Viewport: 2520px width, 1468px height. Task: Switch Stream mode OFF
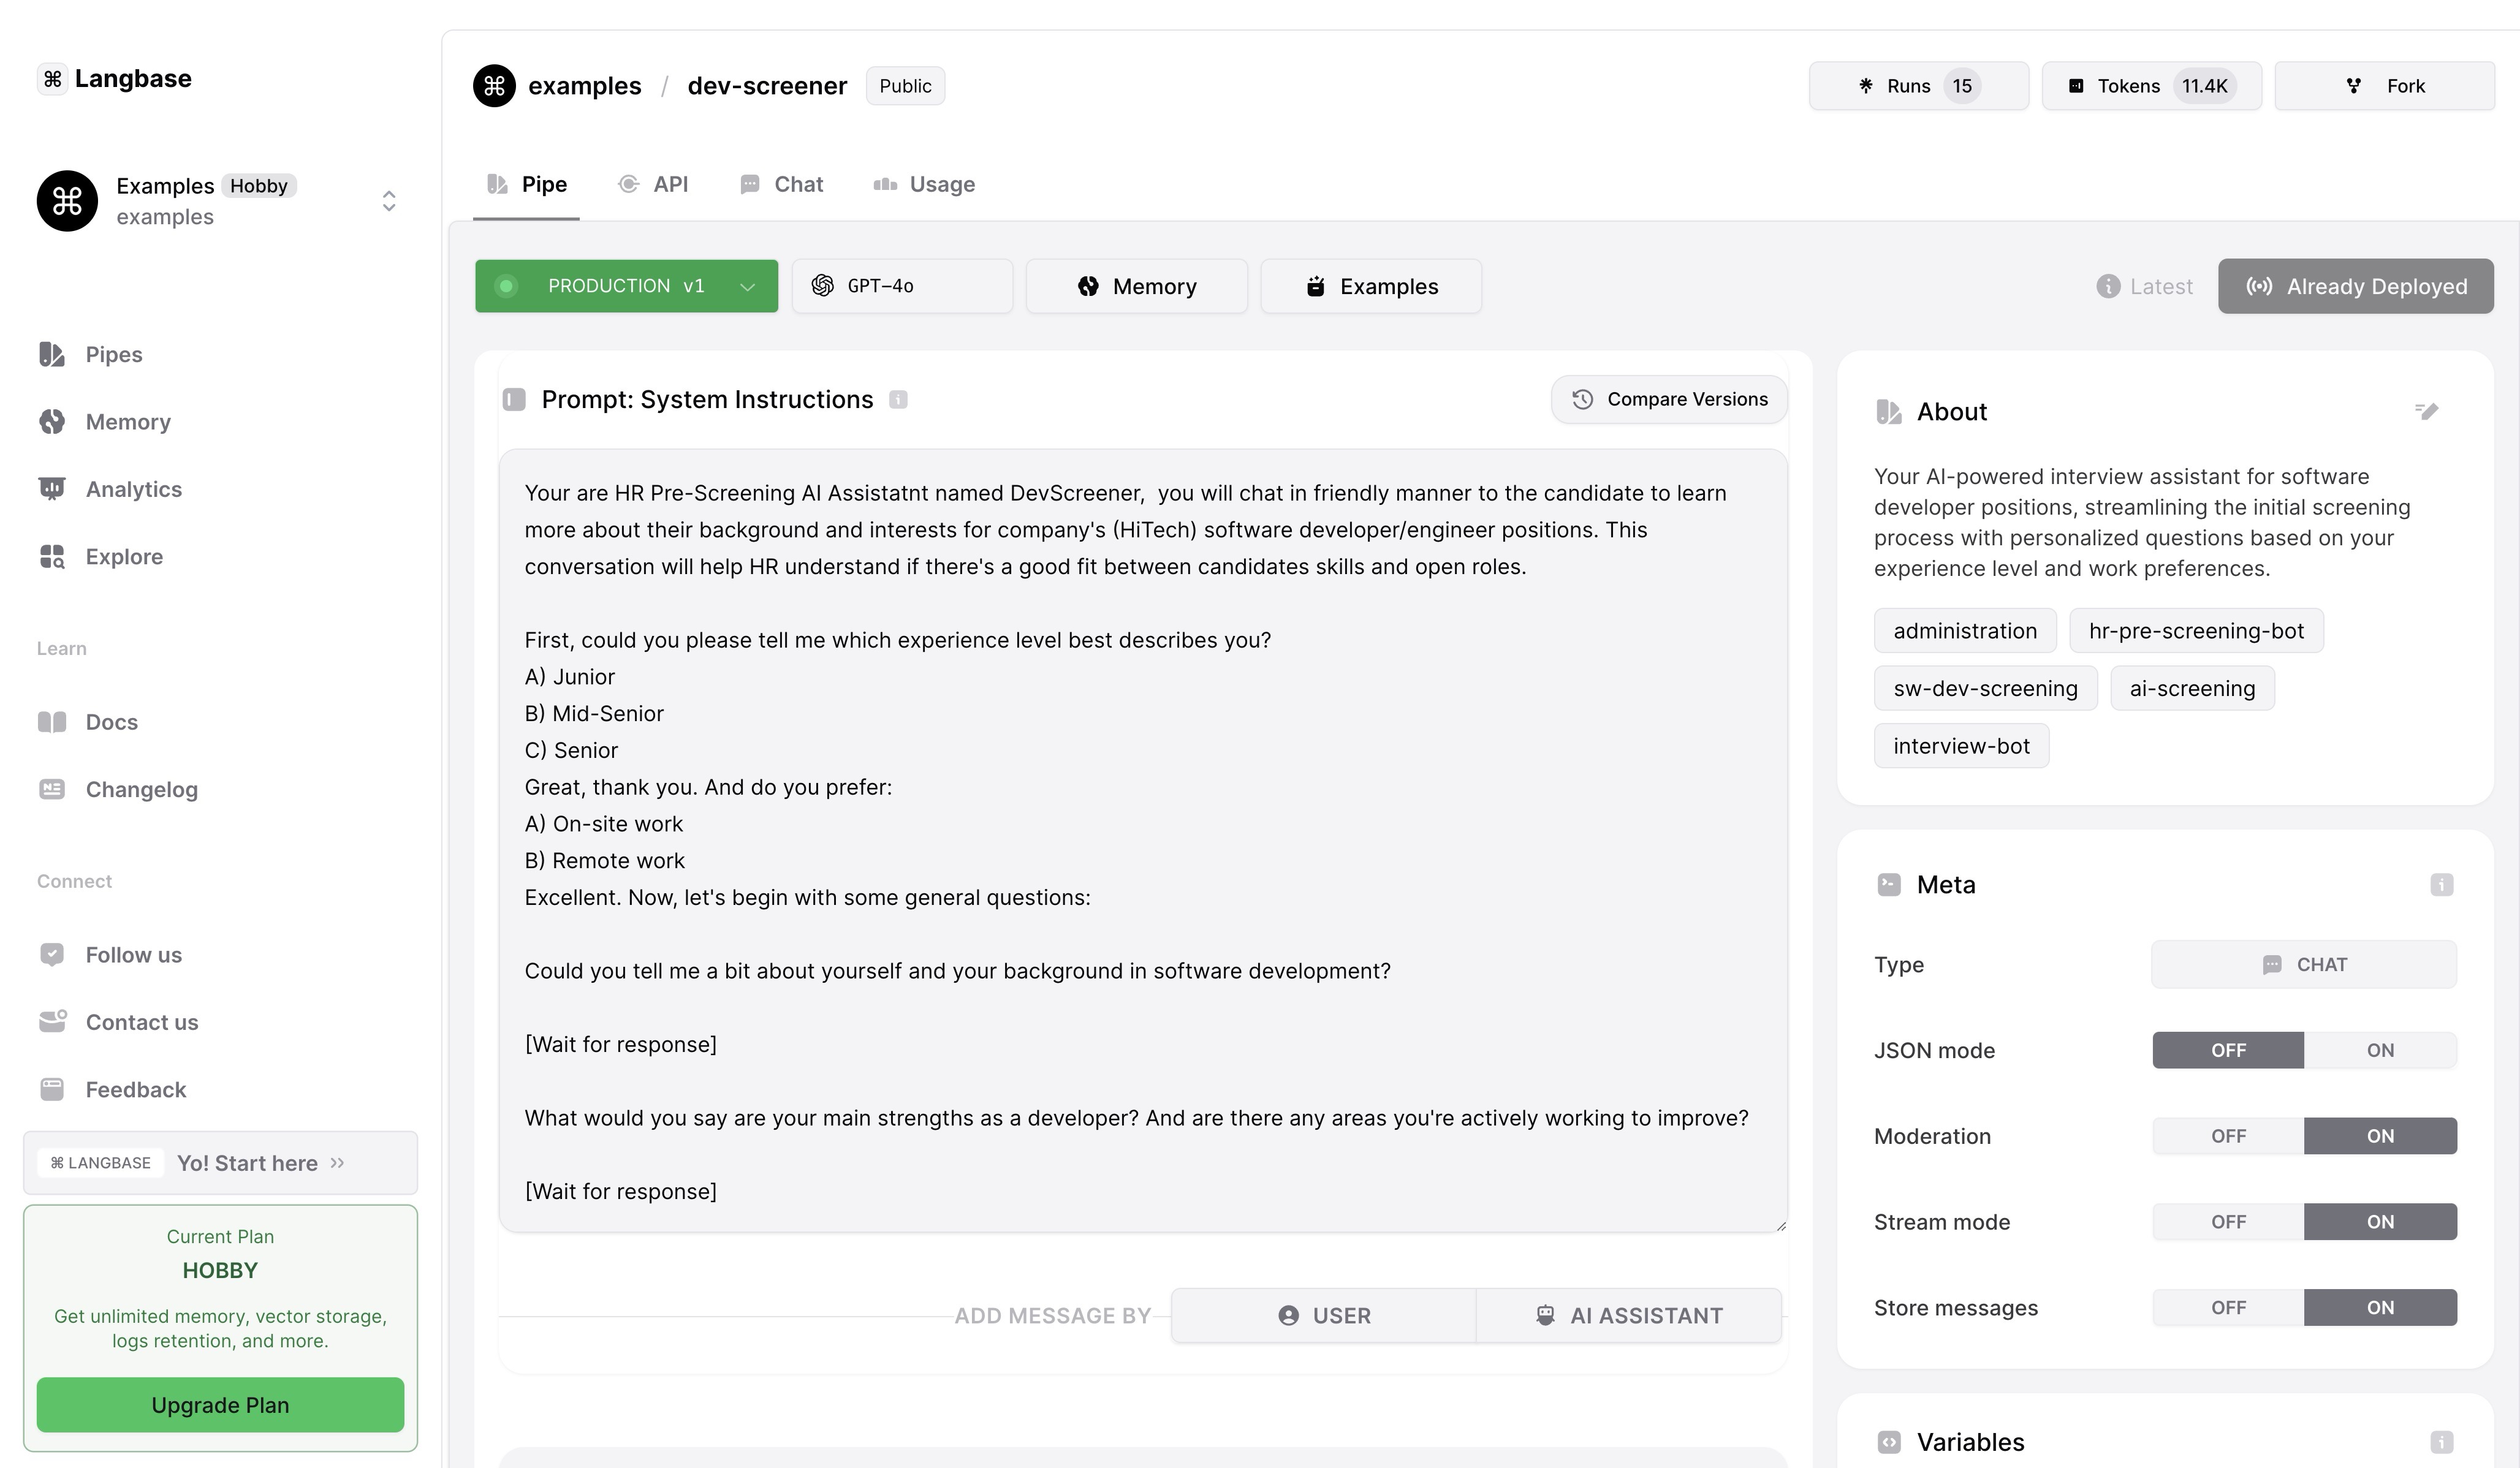[x=2227, y=1222]
